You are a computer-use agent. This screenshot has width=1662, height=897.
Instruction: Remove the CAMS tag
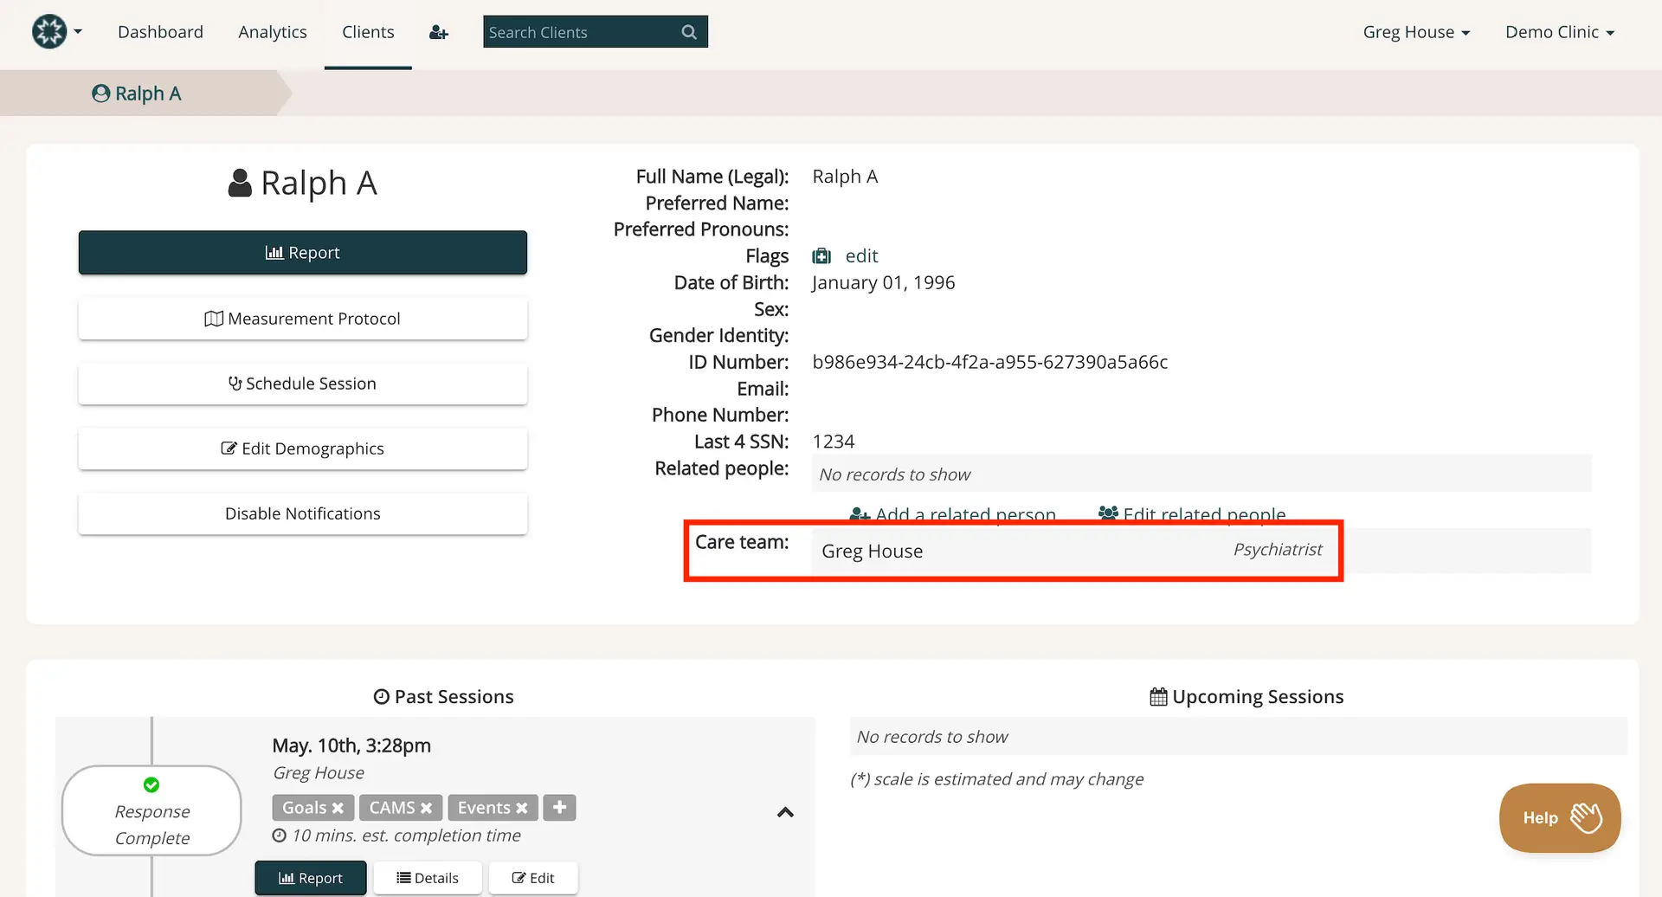click(x=428, y=807)
